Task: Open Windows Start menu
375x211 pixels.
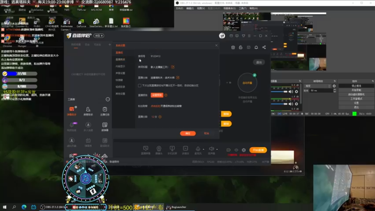Action: pyautogui.click(x=5, y=207)
